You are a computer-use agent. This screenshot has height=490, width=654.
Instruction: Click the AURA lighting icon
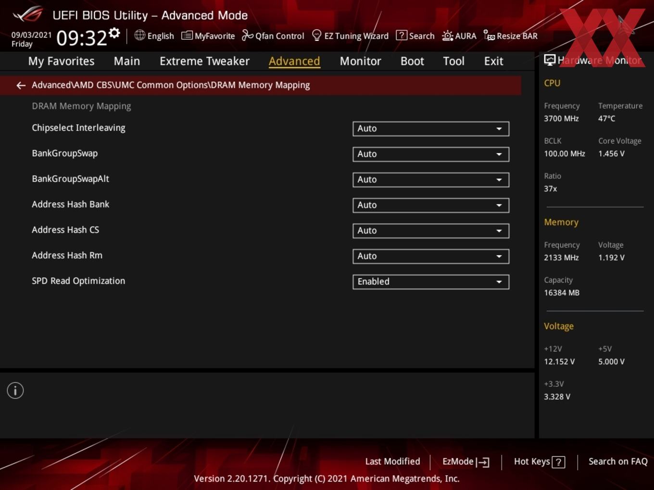447,36
